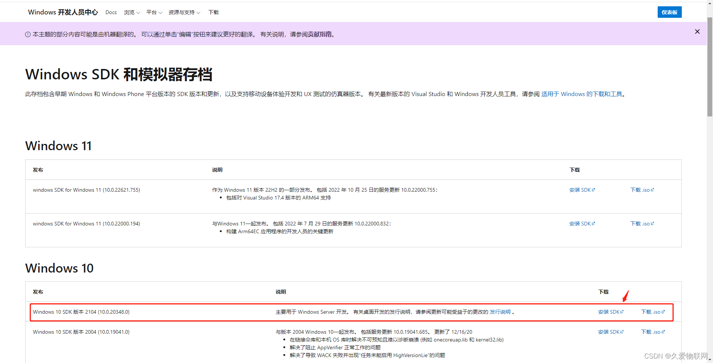Click 安装 SDK for Windows 11 10.0.22621.755
The height and width of the screenshot is (363, 713).
tap(582, 190)
